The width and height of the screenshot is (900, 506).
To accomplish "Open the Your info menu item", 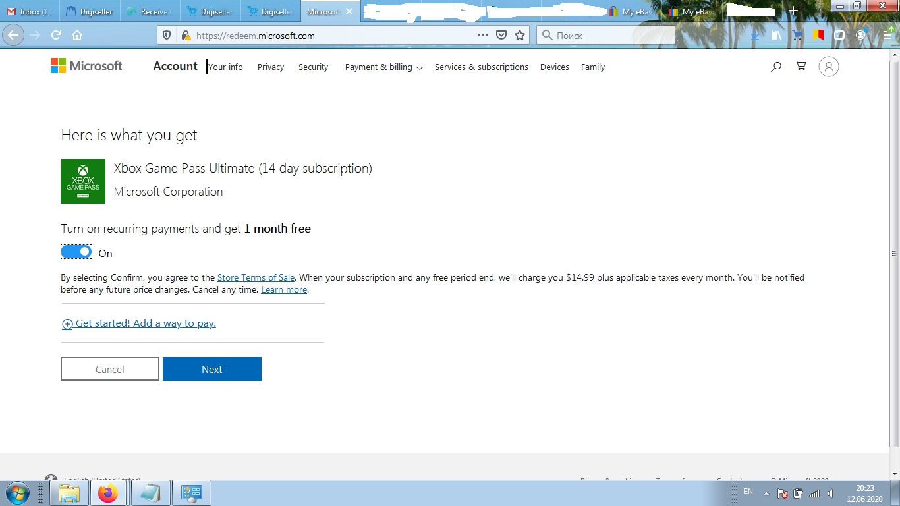I will click(226, 67).
